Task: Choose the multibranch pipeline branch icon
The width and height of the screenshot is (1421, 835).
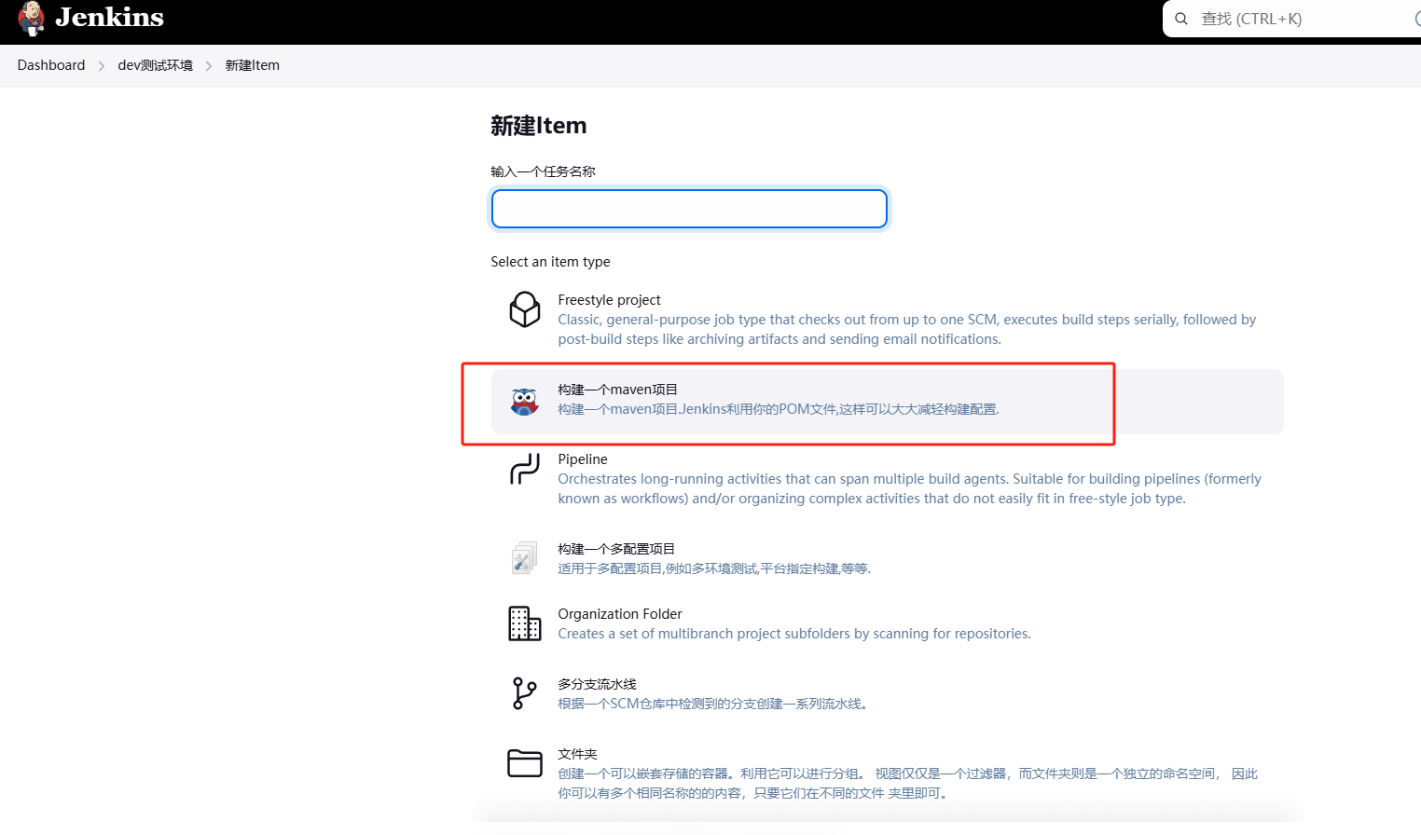Action: click(525, 693)
